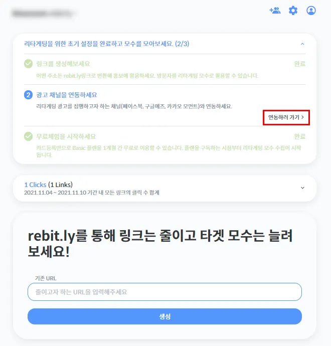Click the 완료 label on free trial step
Image resolution: width=331 pixels, height=346 pixels.
(300, 136)
